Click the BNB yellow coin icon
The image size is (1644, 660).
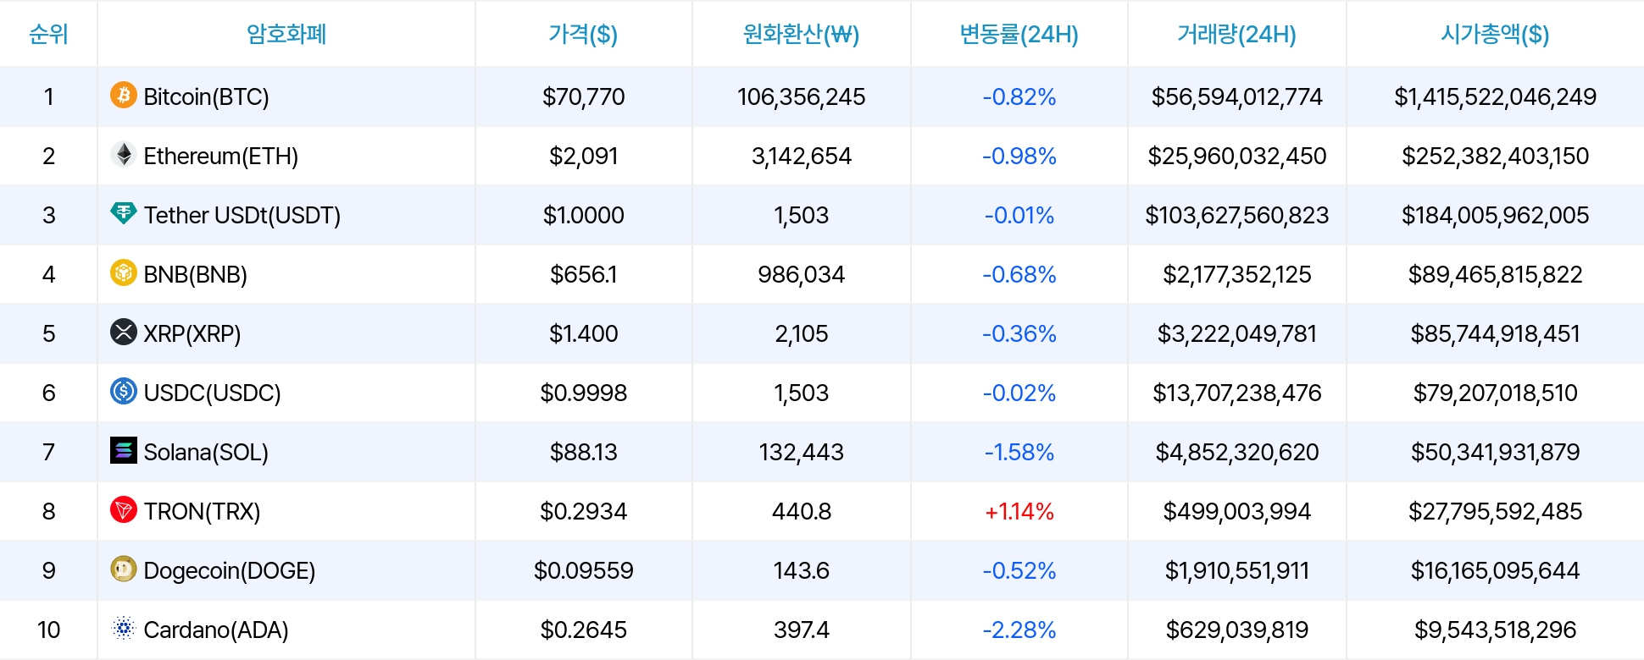click(x=124, y=272)
